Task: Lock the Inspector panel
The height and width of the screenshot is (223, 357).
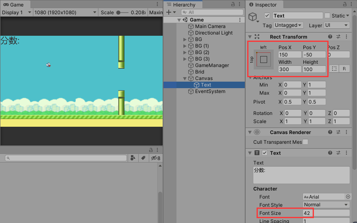Action: pyautogui.click(x=345, y=4)
